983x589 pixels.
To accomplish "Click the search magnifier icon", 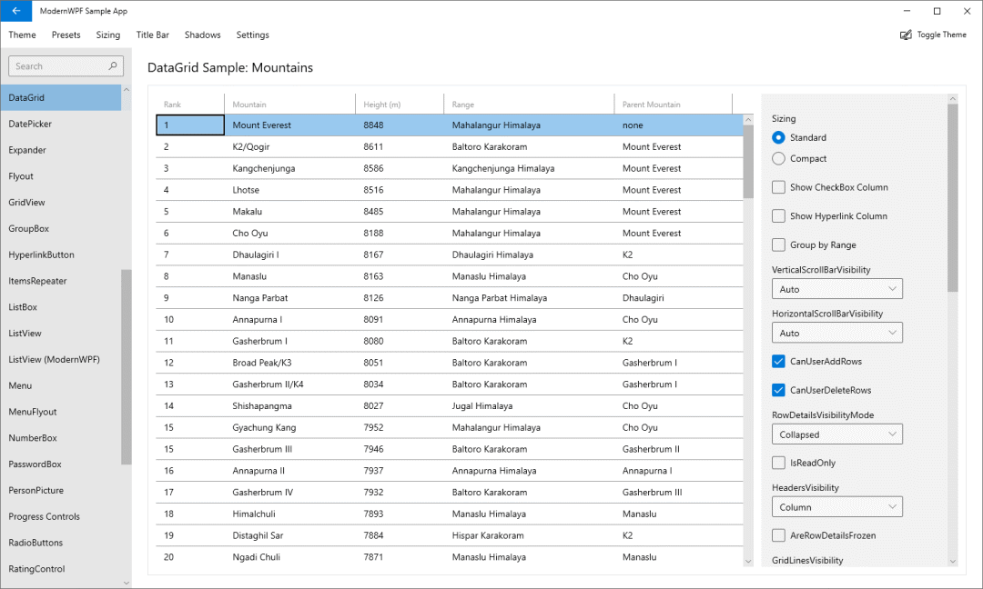I will point(112,65).
